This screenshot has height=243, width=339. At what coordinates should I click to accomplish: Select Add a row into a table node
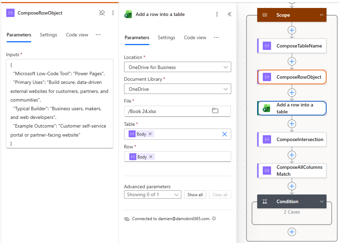tap(292, 108)
